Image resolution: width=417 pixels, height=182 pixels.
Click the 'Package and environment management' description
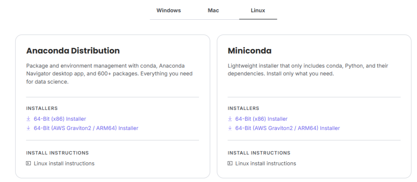click(x=109, y=74)
